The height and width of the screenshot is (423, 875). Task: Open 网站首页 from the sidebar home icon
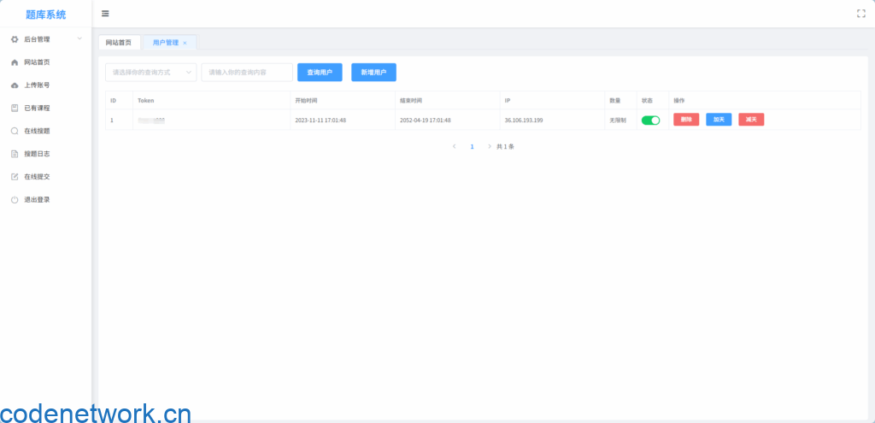point(15,62)
